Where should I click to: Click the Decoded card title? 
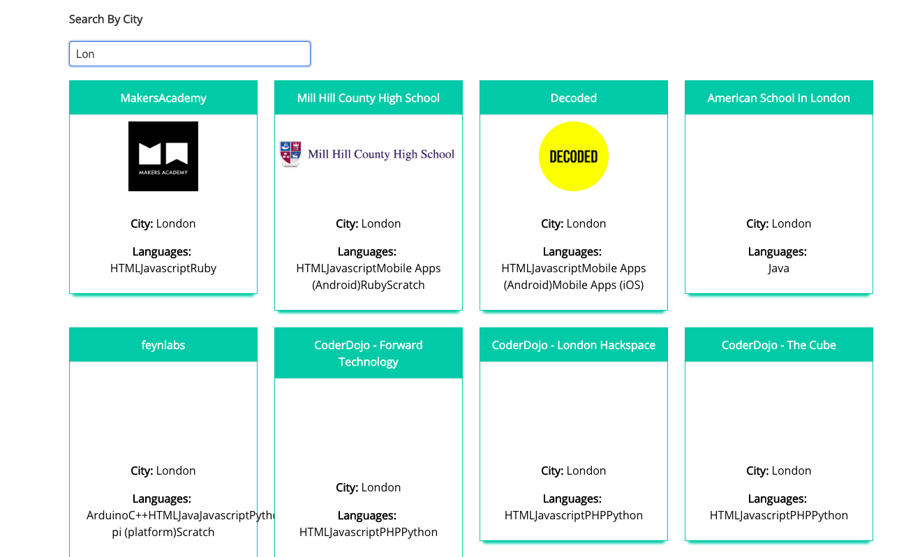click(x=574, y=98)
